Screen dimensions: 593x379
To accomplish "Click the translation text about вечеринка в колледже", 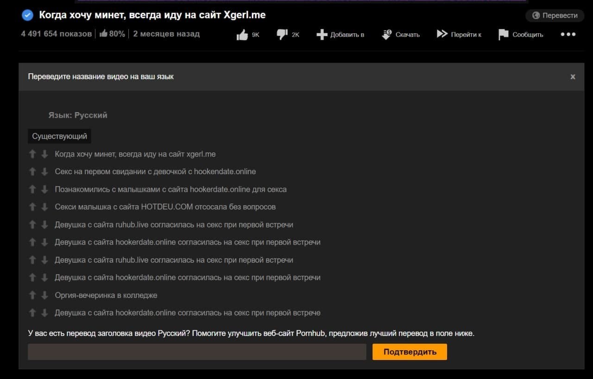I will pos(106,295).
